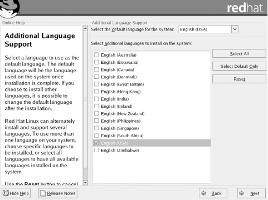Enable English (Great Britain) checkbox
The image size is (268, 200).
point(96,84)
